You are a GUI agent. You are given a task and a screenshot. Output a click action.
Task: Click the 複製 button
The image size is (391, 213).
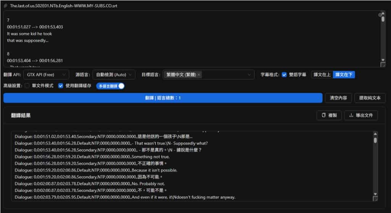(329, 115)
